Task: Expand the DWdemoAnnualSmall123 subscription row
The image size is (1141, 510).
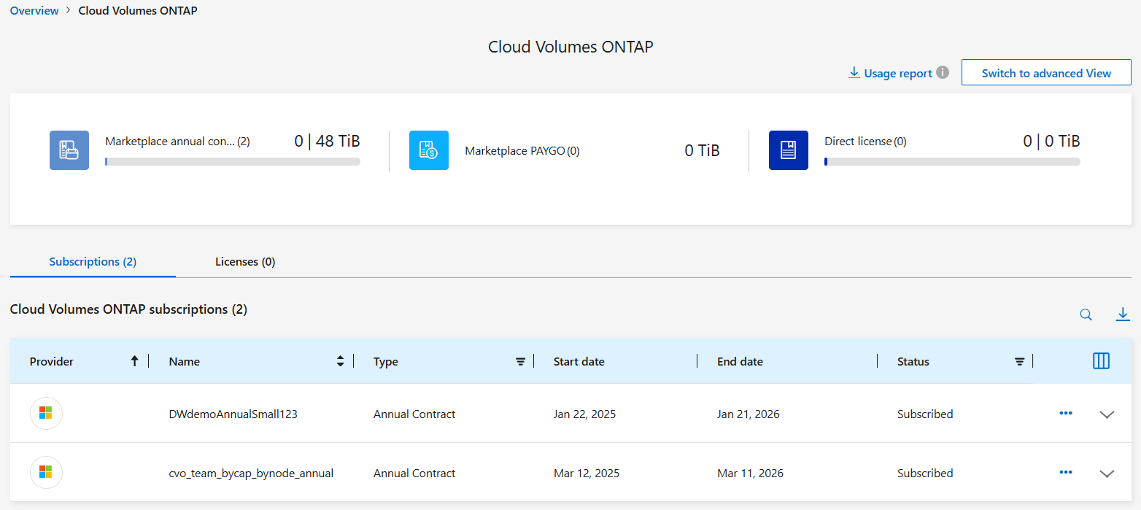Action: coord(1107,414)
